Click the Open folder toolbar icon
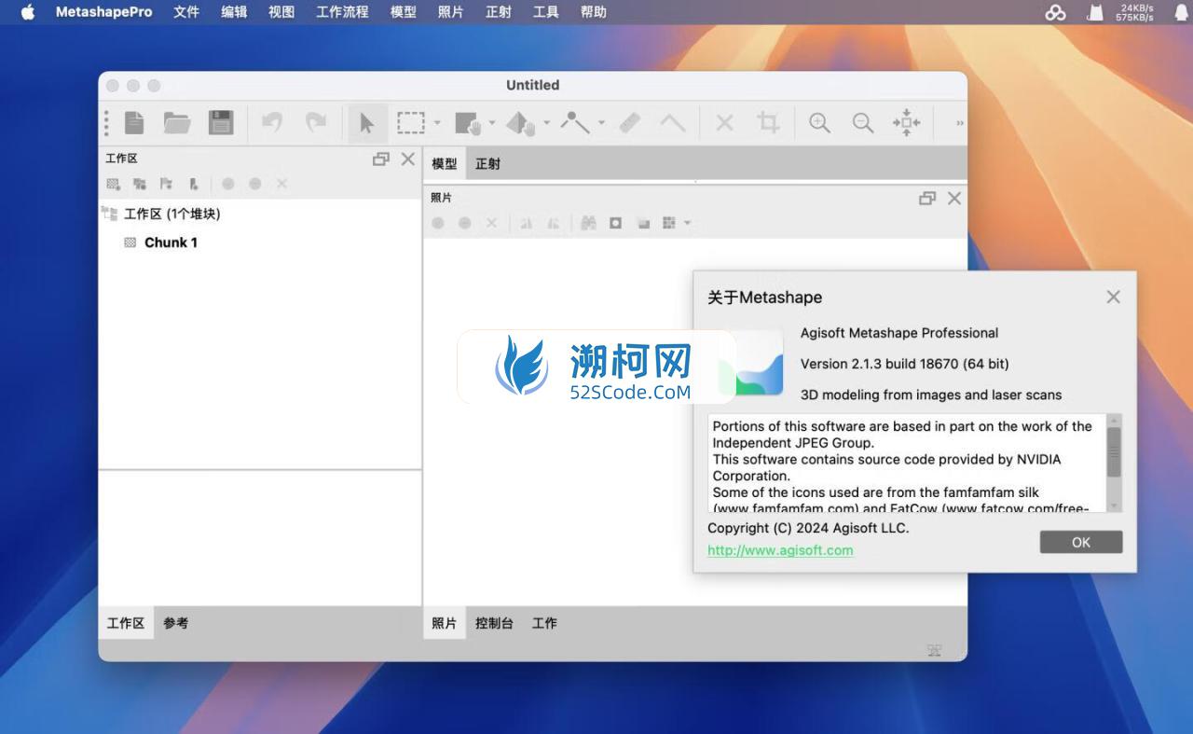Viewport: 1193px width, 734px height. click(177, 122)
